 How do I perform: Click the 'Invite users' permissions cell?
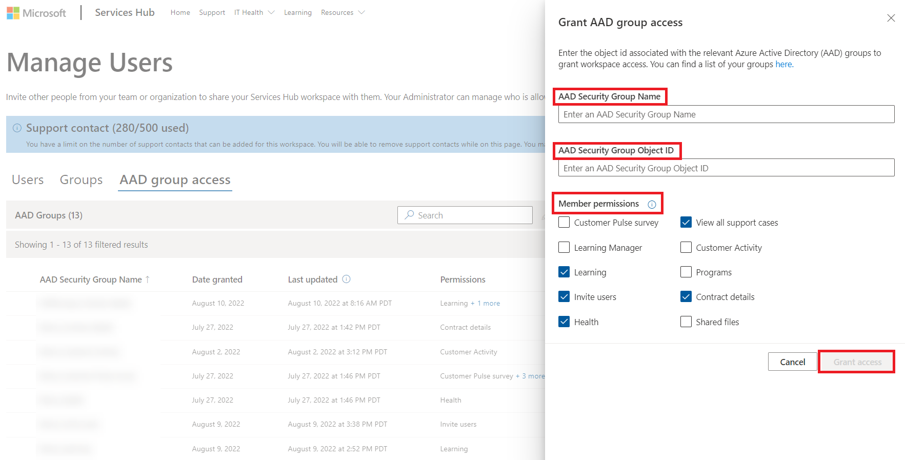point(458,424)
